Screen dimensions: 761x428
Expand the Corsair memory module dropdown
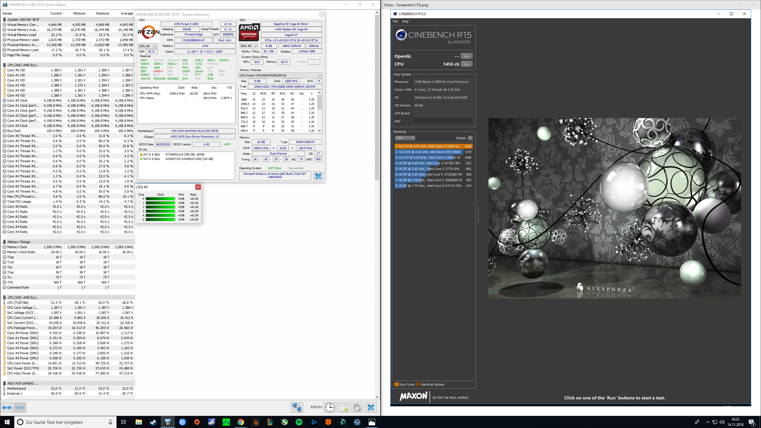pyautogui.click(x=320, y=75)
